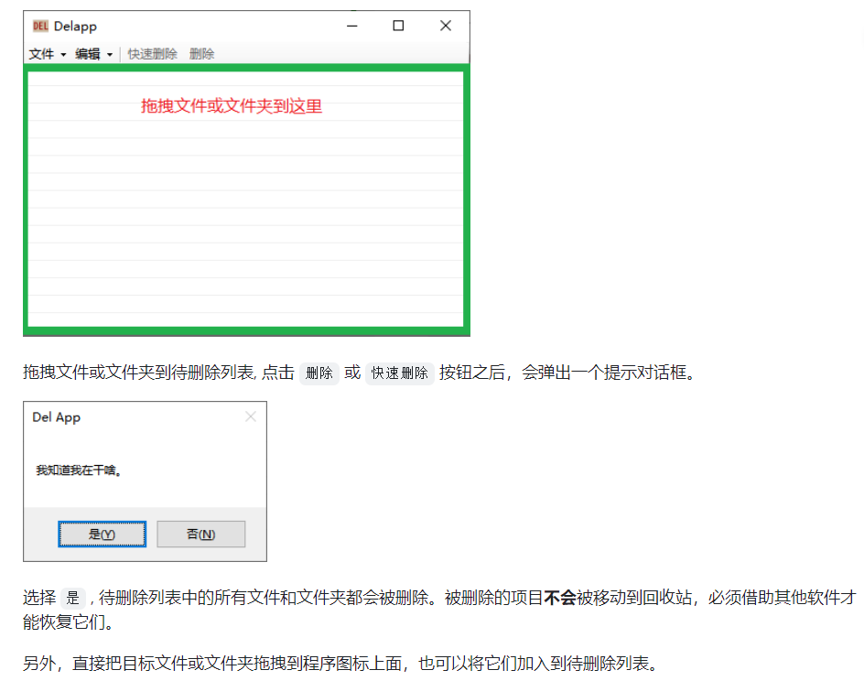Click the Del App dialog title text

[56, 417]
